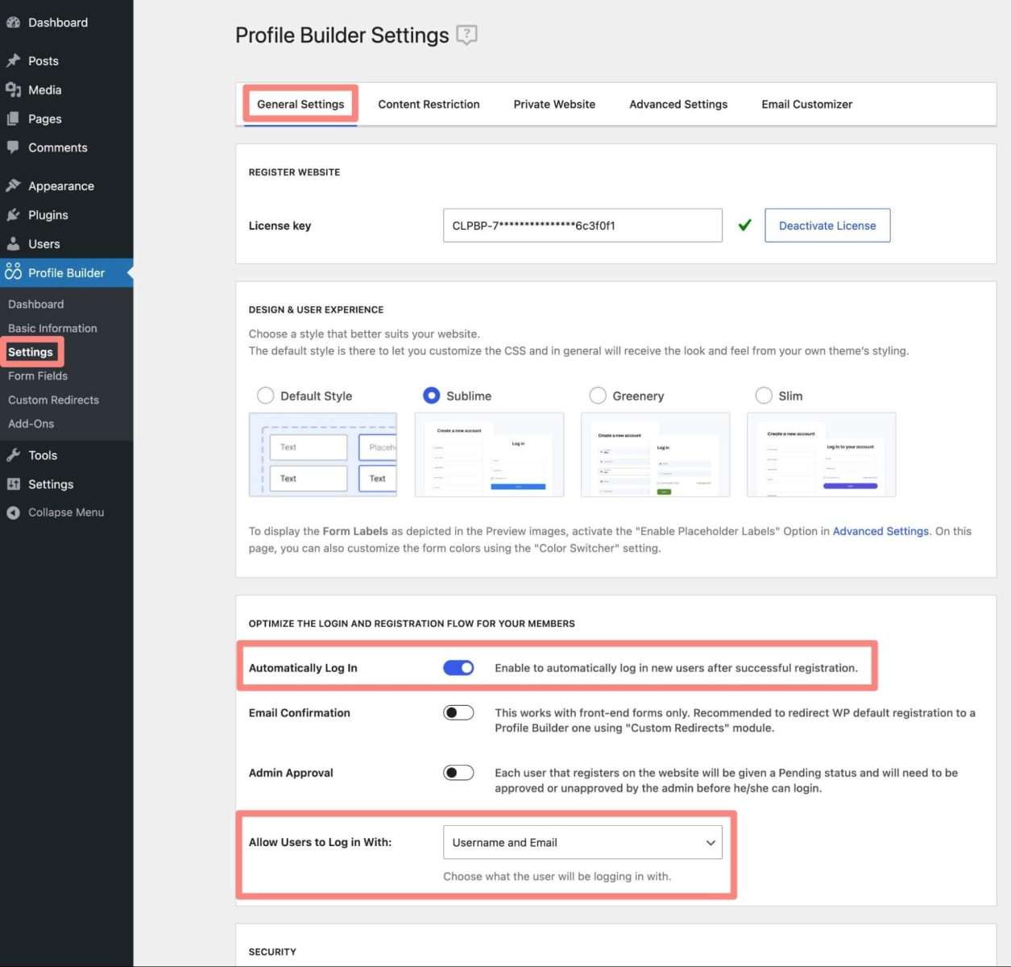The width and height of the screenshot is (1011, 967).
Task: Open the Tools menu in sidebar
Action: (x=43, y=454)
